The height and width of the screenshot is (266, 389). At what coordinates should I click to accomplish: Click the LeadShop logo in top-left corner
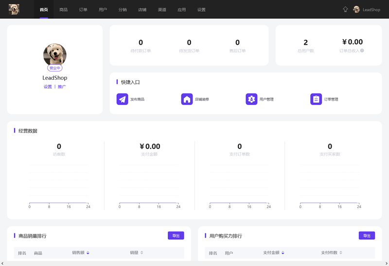(x=14, y=9)
